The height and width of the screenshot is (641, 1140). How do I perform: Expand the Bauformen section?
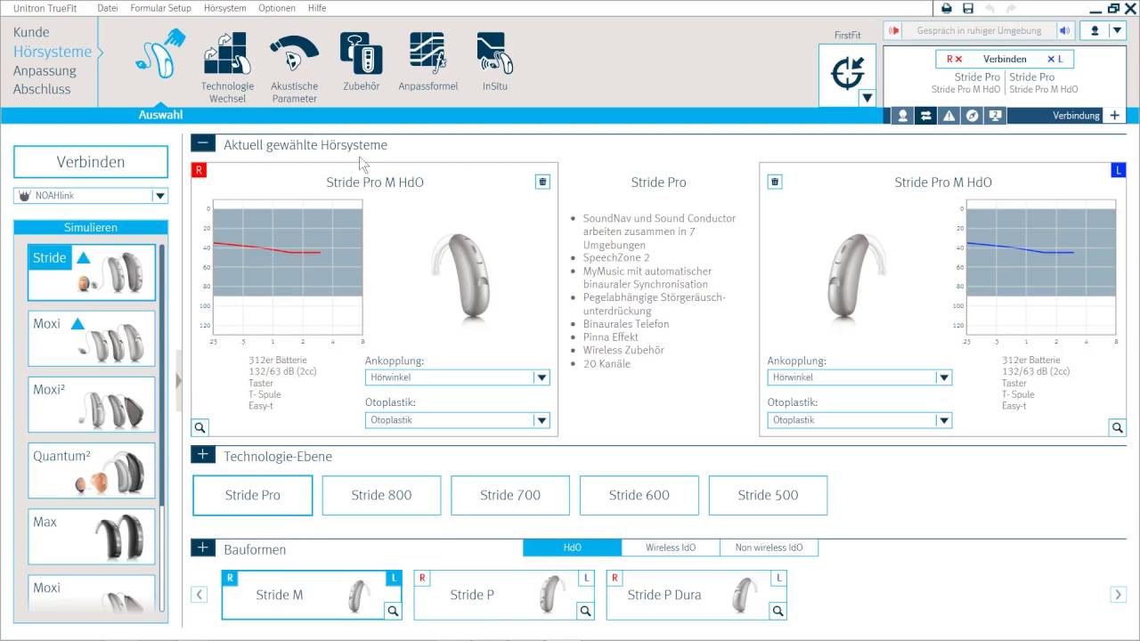click(x=203, y=548)
